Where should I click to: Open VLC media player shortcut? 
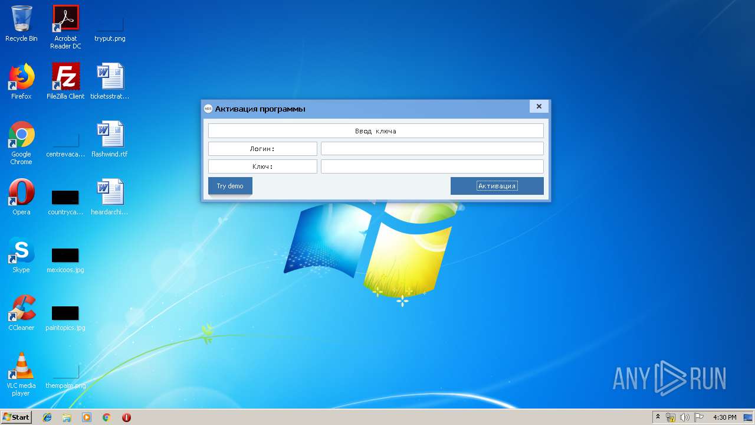(21, 374)
